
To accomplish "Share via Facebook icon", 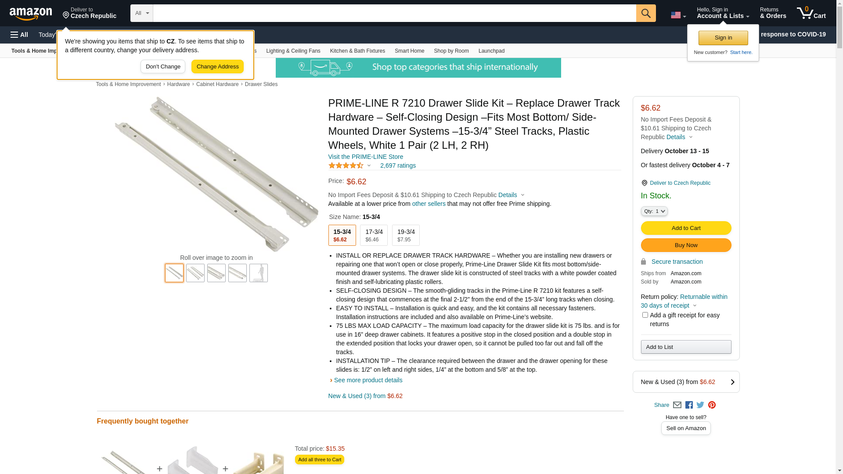I will 689,405.
